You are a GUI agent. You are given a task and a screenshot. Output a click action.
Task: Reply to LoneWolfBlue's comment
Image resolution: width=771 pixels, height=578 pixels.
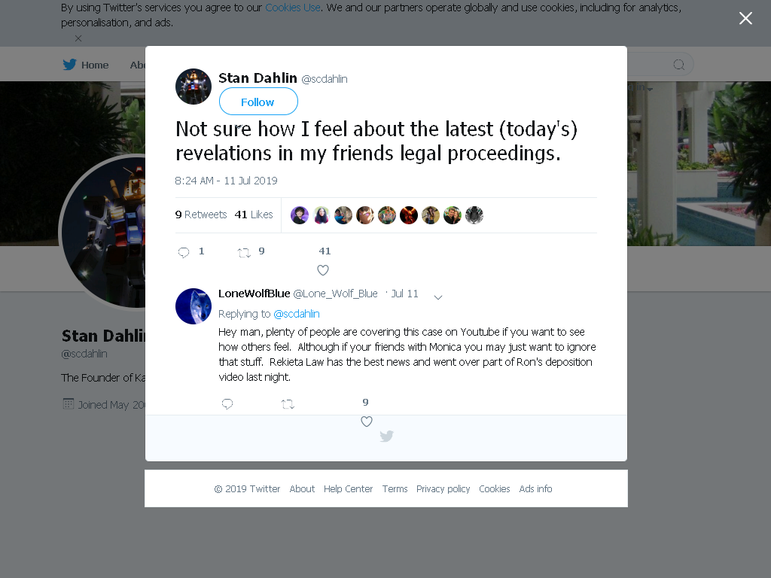[x=227, y=404]
